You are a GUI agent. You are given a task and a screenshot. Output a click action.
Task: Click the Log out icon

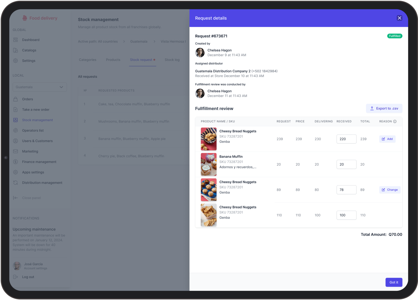[x=16, y=277]
